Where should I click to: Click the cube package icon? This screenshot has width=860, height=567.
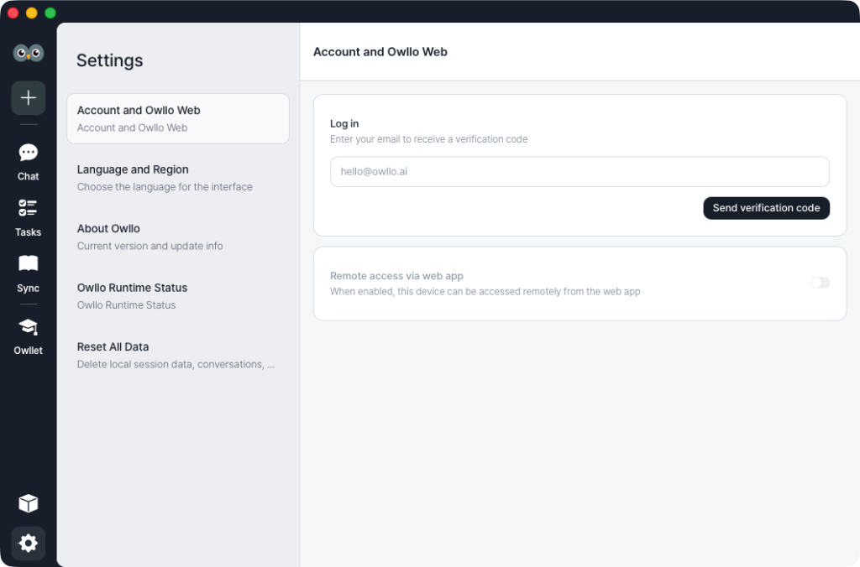tap(29, 503)
